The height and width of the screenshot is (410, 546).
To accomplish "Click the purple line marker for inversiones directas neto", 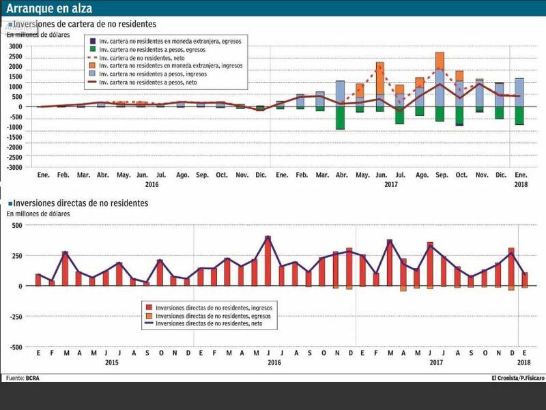I will coord(147,324).
